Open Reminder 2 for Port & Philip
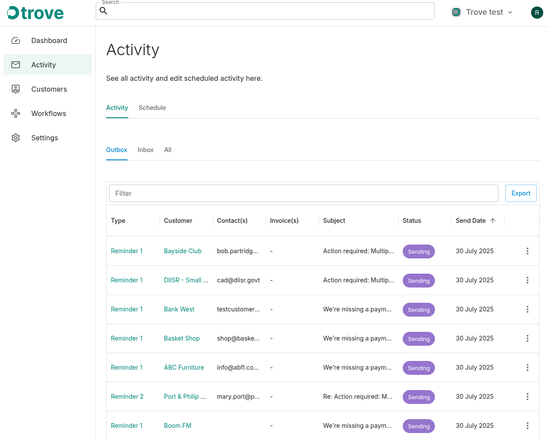 [x=127, y=397]
